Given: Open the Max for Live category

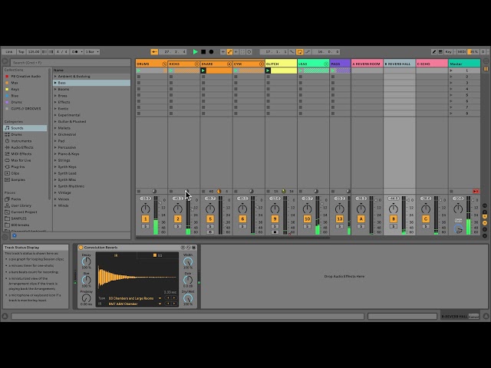Looking at the screenshot, I should [x=21, y=160].
